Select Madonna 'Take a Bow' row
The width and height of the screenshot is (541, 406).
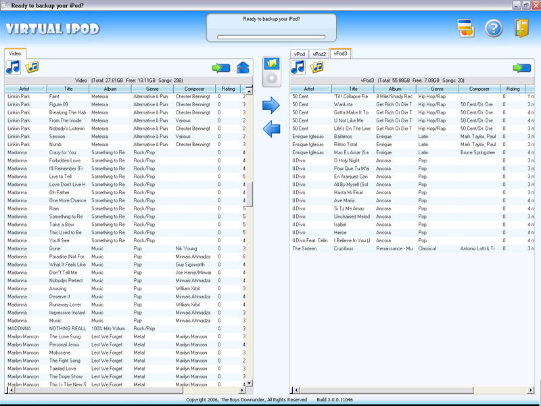point(126,225)
